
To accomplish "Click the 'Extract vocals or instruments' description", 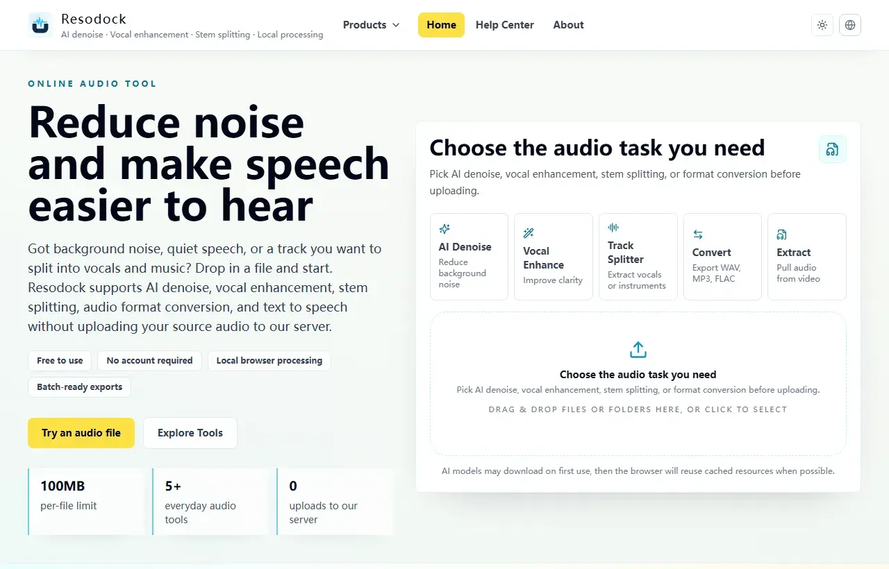I will (x=637, y=280).
